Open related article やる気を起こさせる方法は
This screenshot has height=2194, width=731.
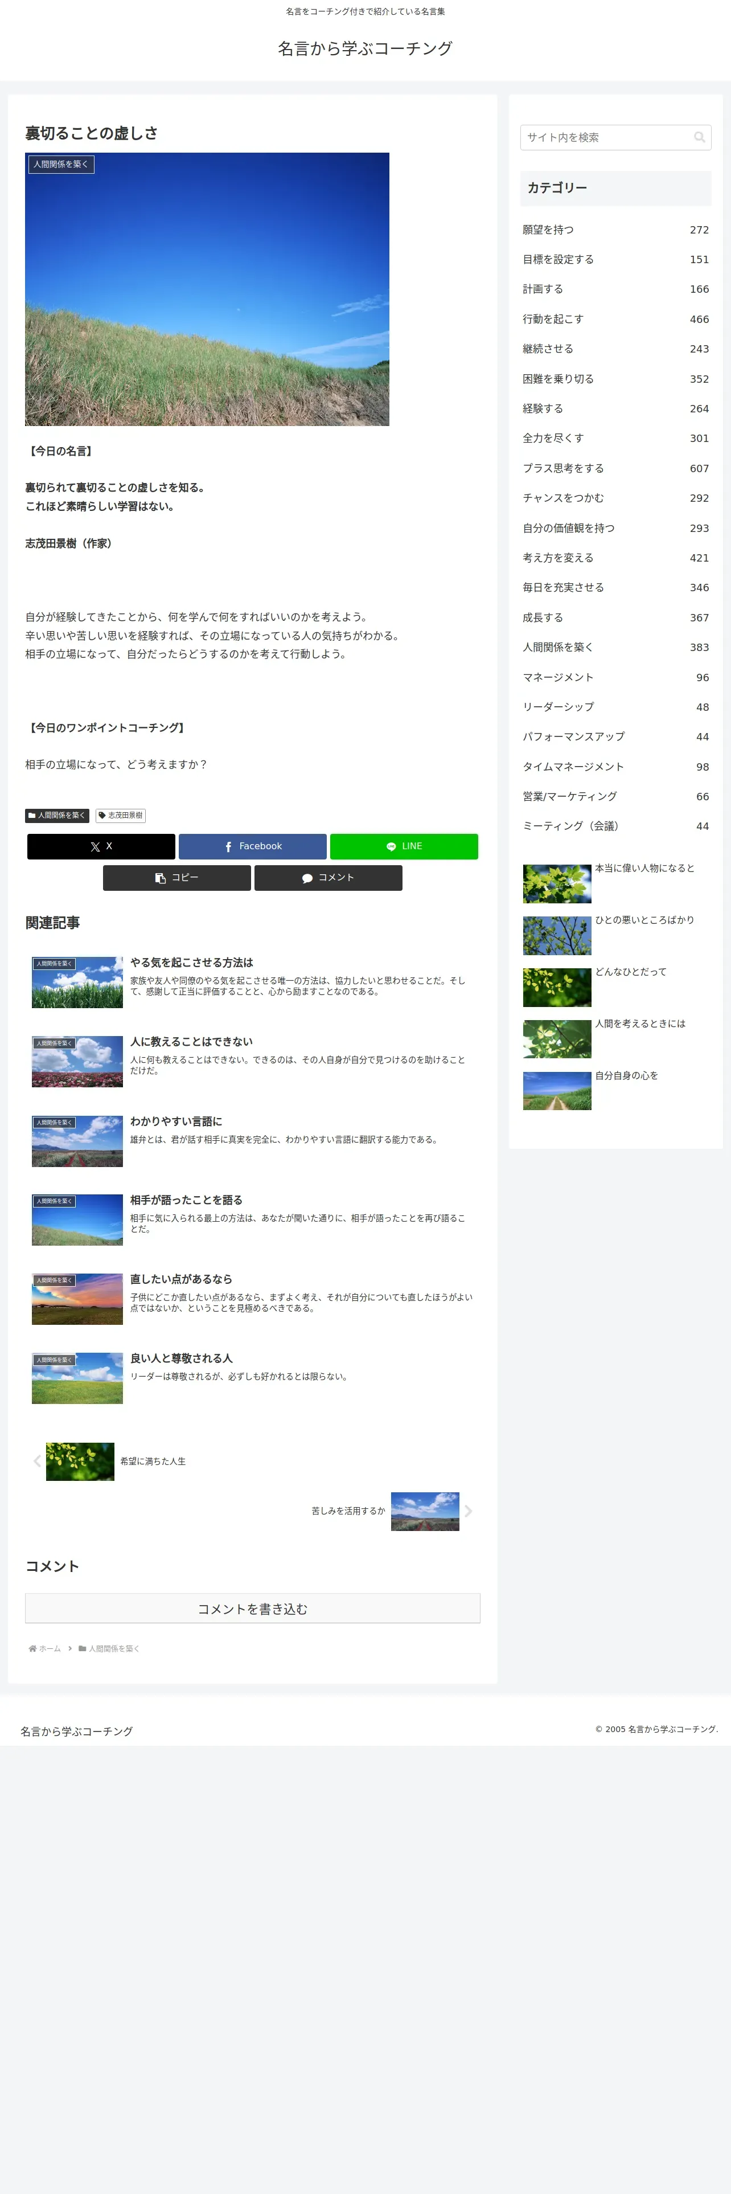[x=253, y=982]
